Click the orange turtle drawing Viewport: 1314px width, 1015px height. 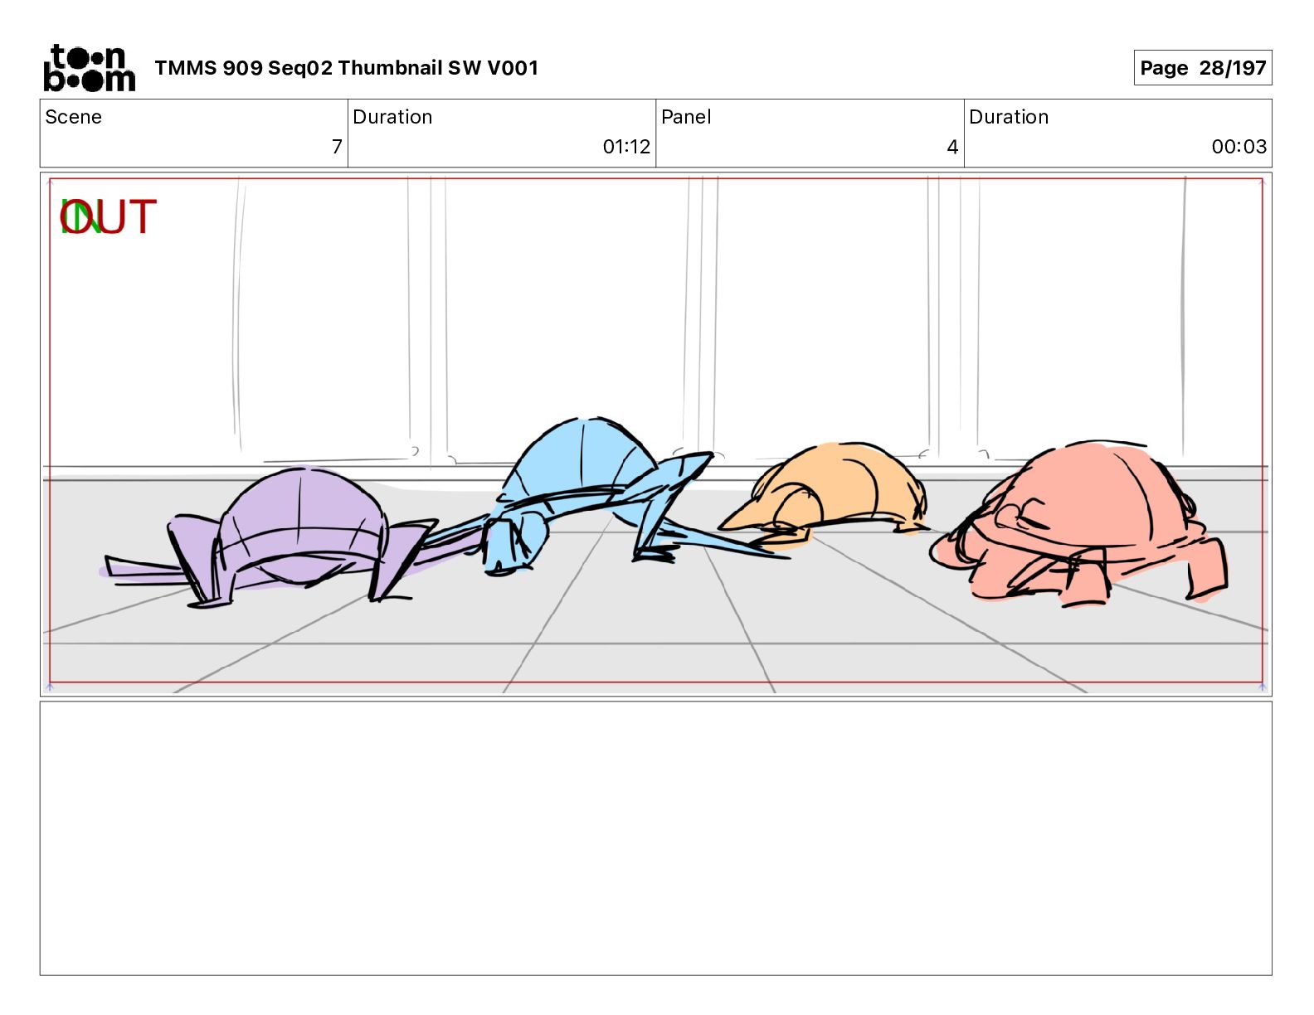click(x=825, y=493)
